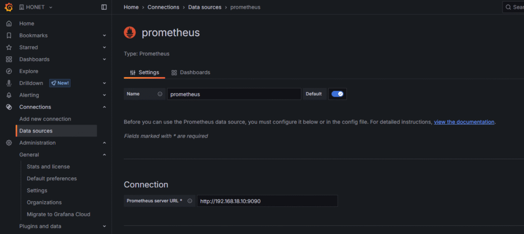Open view the documentation link
524x234 pixels.
coord(464,122)
